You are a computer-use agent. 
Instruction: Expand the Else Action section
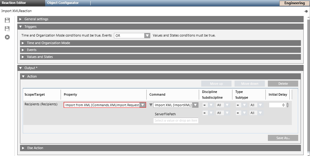tap(23, 148)
